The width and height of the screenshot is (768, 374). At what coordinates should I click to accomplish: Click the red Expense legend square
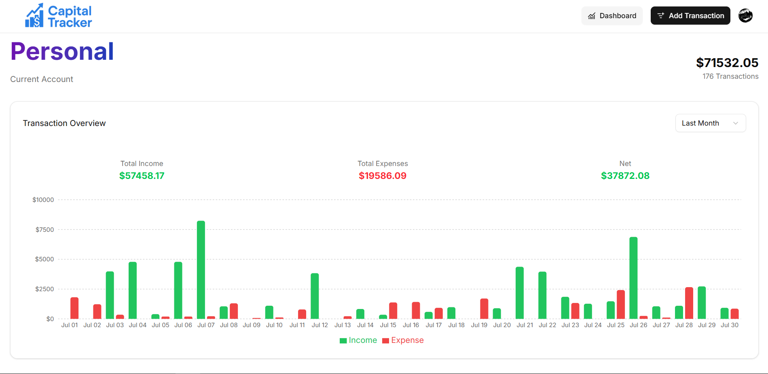[x=385, y=340]
